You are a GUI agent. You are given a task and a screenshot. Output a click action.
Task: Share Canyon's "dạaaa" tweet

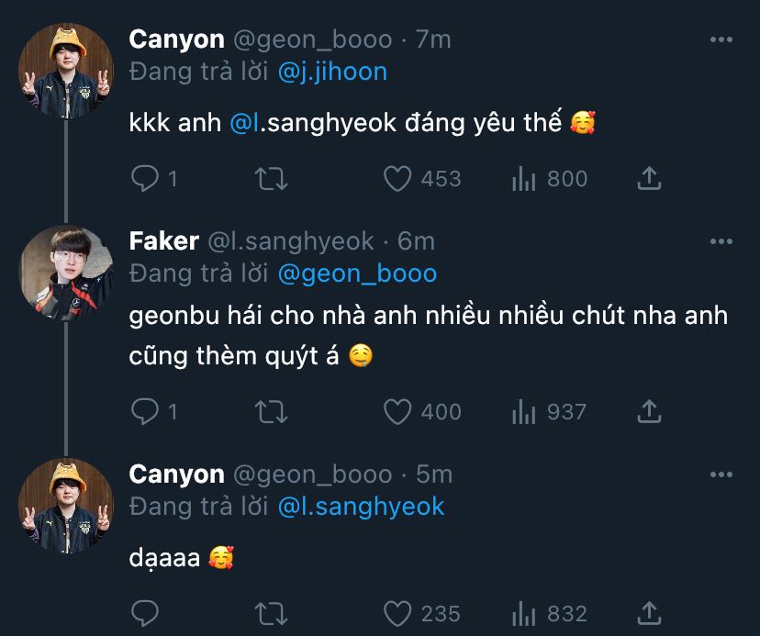coord(649,612)
